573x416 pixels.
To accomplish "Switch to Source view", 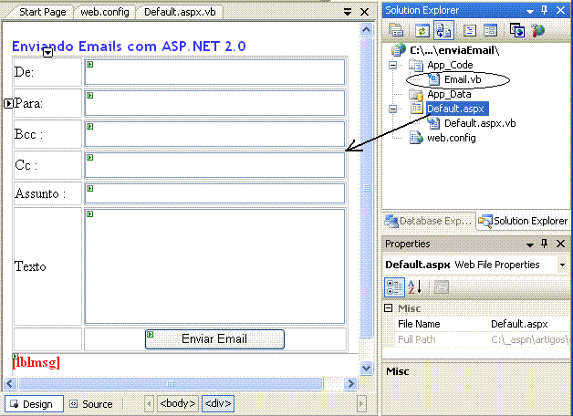I will 91,404.
